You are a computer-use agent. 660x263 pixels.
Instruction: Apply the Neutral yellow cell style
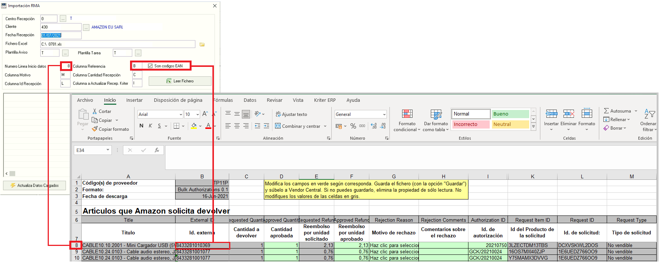pyautogui.click(x=510, y=124)
